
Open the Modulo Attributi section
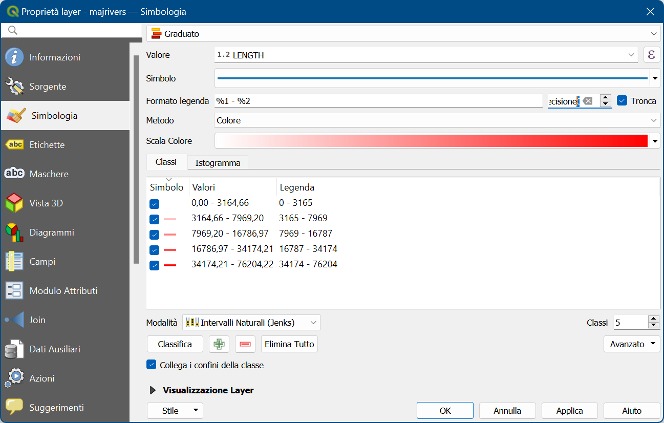65,291
